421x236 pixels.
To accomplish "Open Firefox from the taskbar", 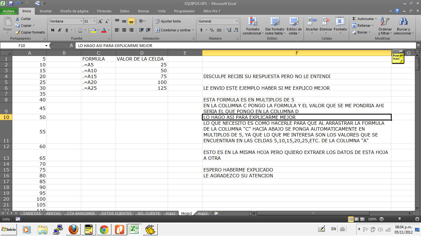I will tap(73, 229).
